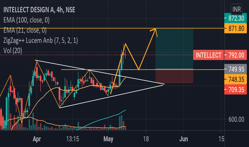Click the INR currency button
The width and height of the screenshot is (249, 147).
(236, 9)
